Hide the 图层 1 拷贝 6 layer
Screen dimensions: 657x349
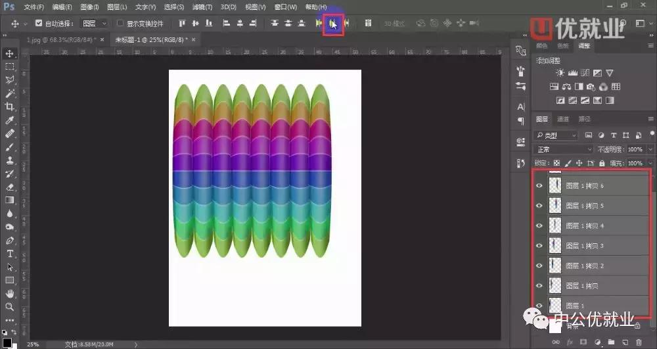pos(539,186)
